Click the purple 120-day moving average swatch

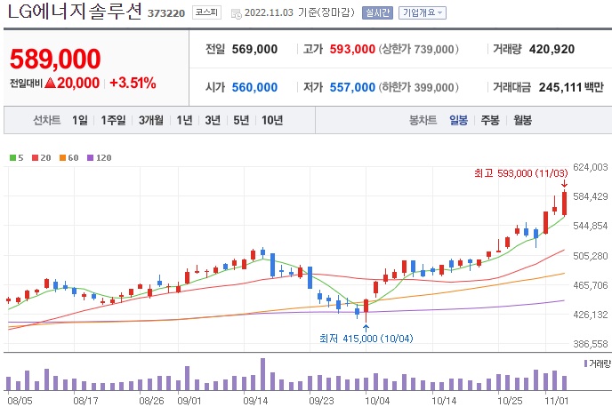(90, 158)
